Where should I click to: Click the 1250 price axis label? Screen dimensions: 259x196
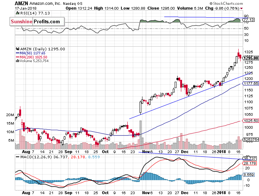click(248, 68)
